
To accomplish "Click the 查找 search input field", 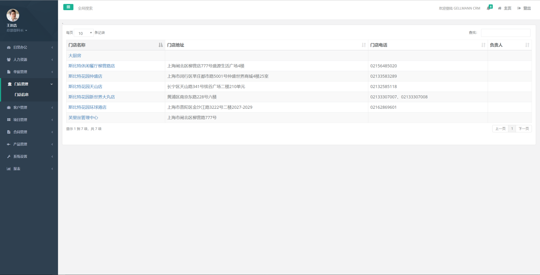I will [505, 33].
